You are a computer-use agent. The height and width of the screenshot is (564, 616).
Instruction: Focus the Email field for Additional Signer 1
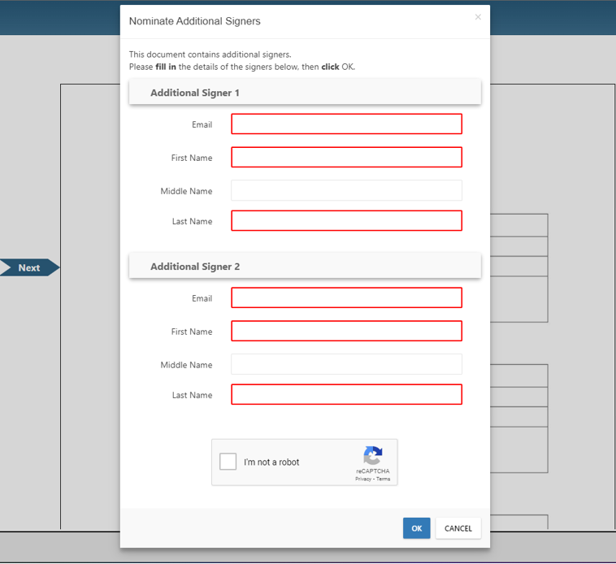(x=346, y=124)
